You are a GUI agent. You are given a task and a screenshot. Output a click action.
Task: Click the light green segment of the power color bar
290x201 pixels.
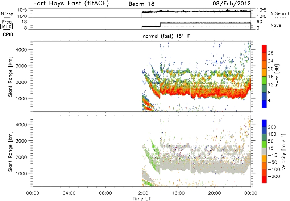point(264,80)
